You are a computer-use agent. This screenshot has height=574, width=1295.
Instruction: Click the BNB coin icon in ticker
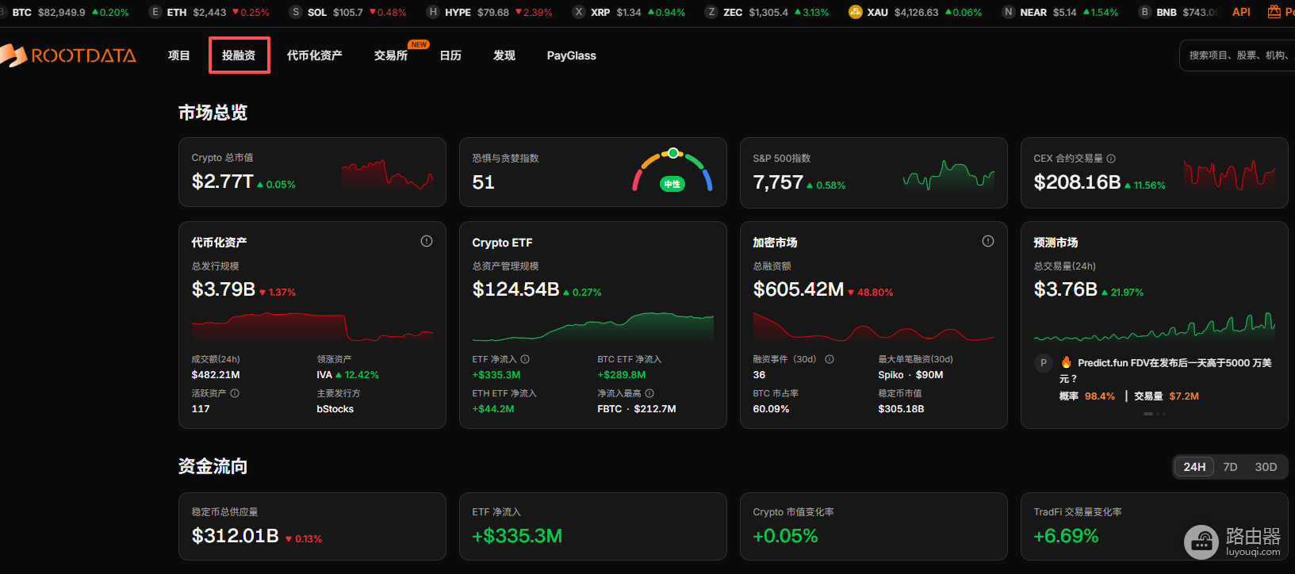pyautogui.click(x=1144, y=12)
